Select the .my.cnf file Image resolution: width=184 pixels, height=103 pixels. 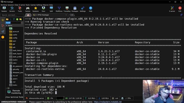(x=14, y=76)
